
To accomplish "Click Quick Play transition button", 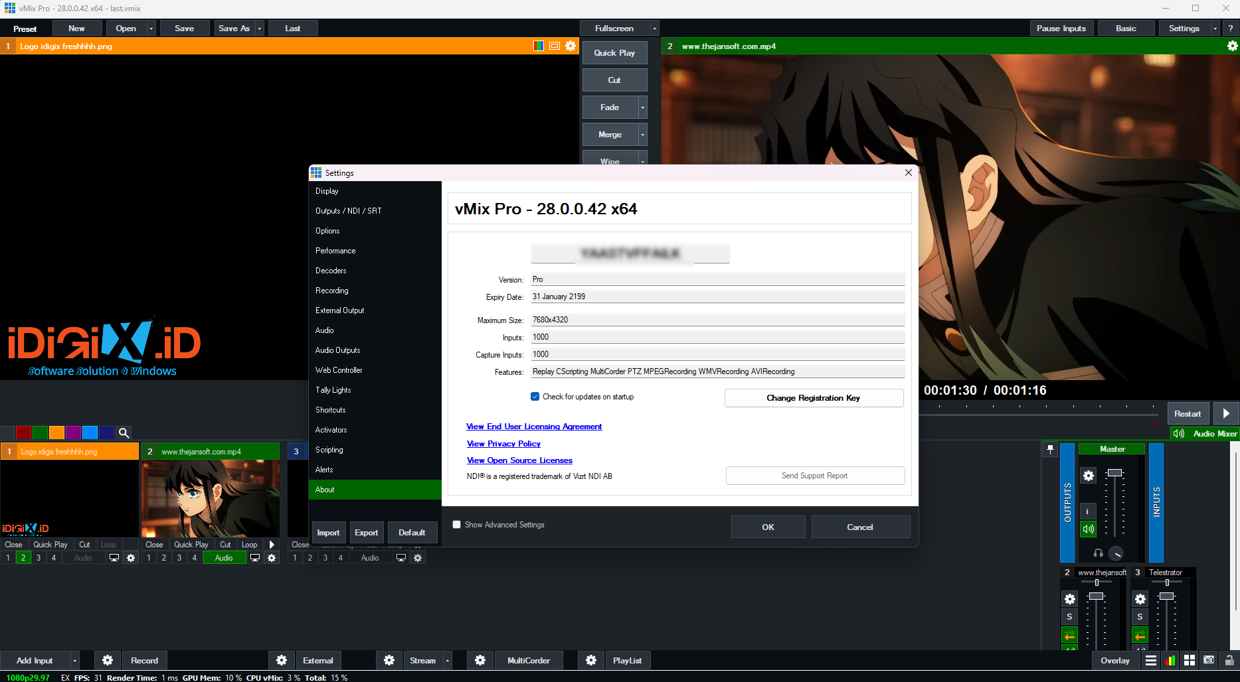I will (x=614, y=53).
